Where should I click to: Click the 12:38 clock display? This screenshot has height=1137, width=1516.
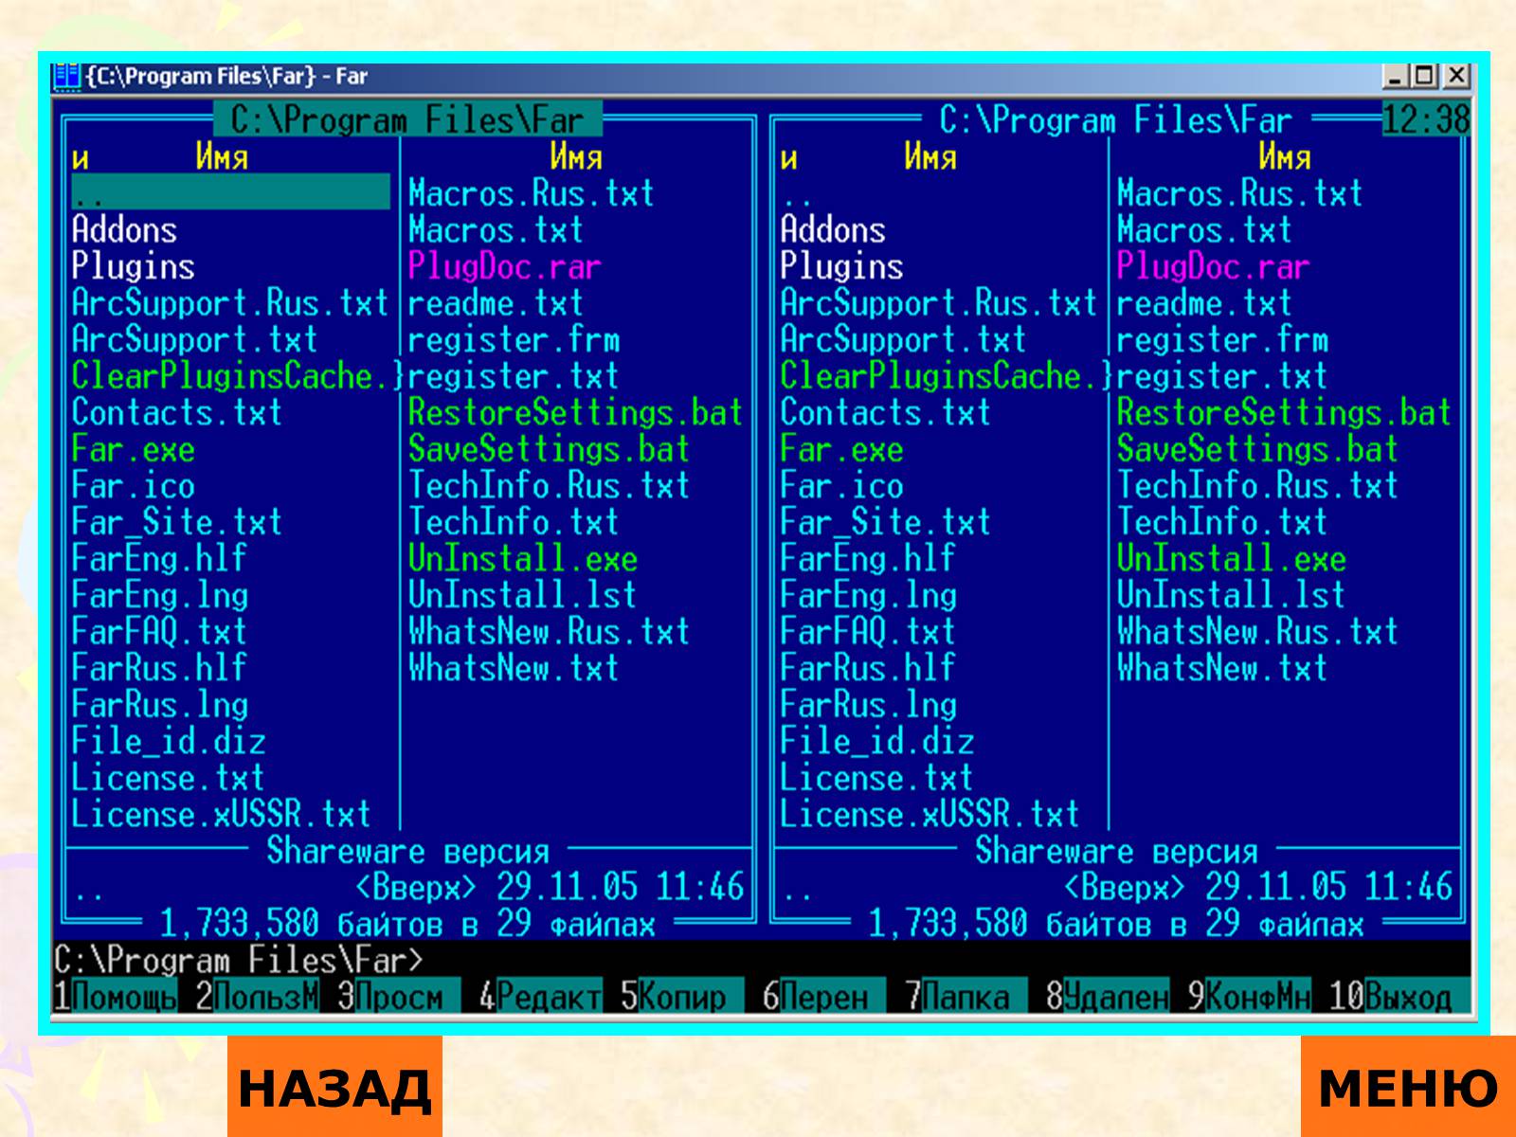[x=1426, y=120]
